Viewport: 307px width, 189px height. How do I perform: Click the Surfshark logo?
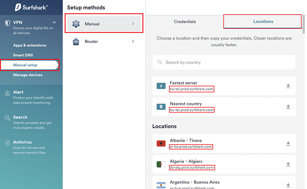pos(31,7)
